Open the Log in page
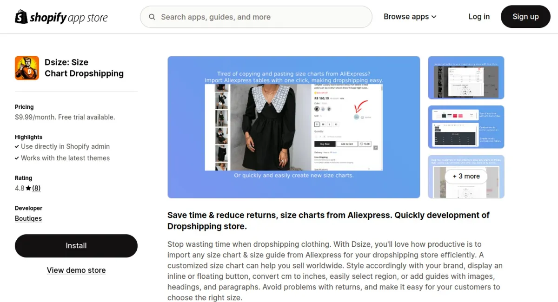 coord(479,17)
